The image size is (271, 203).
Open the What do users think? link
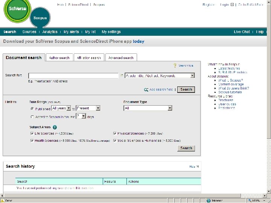(234, 88)
